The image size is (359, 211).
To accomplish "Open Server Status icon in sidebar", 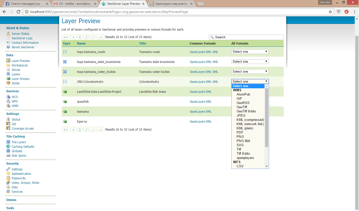I will (x=8, y=34).
